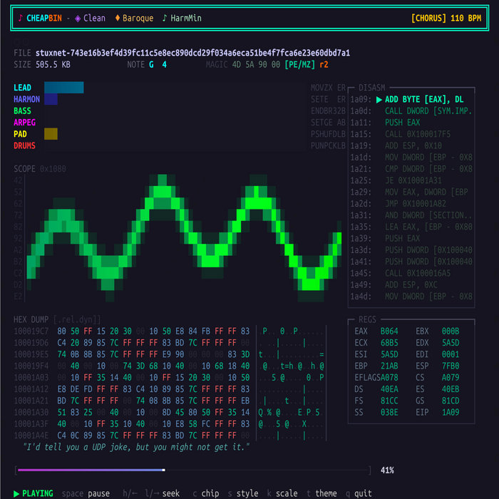Click the blue LEAD level bar
The image size is (499, 499).
[x=63, y=88]
